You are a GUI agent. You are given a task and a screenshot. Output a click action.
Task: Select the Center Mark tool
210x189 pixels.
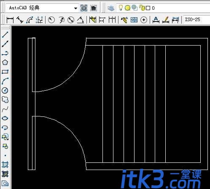point(144,20)
